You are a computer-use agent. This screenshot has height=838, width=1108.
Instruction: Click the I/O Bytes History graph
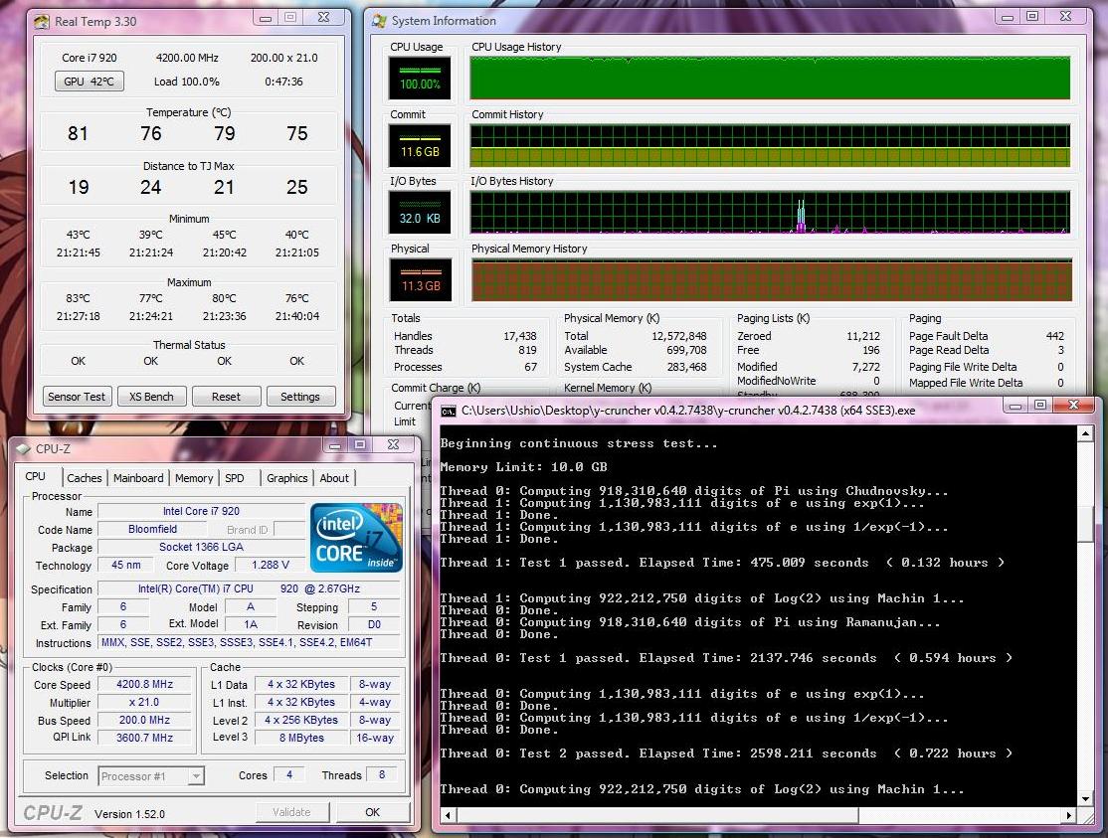click(770, 213)
